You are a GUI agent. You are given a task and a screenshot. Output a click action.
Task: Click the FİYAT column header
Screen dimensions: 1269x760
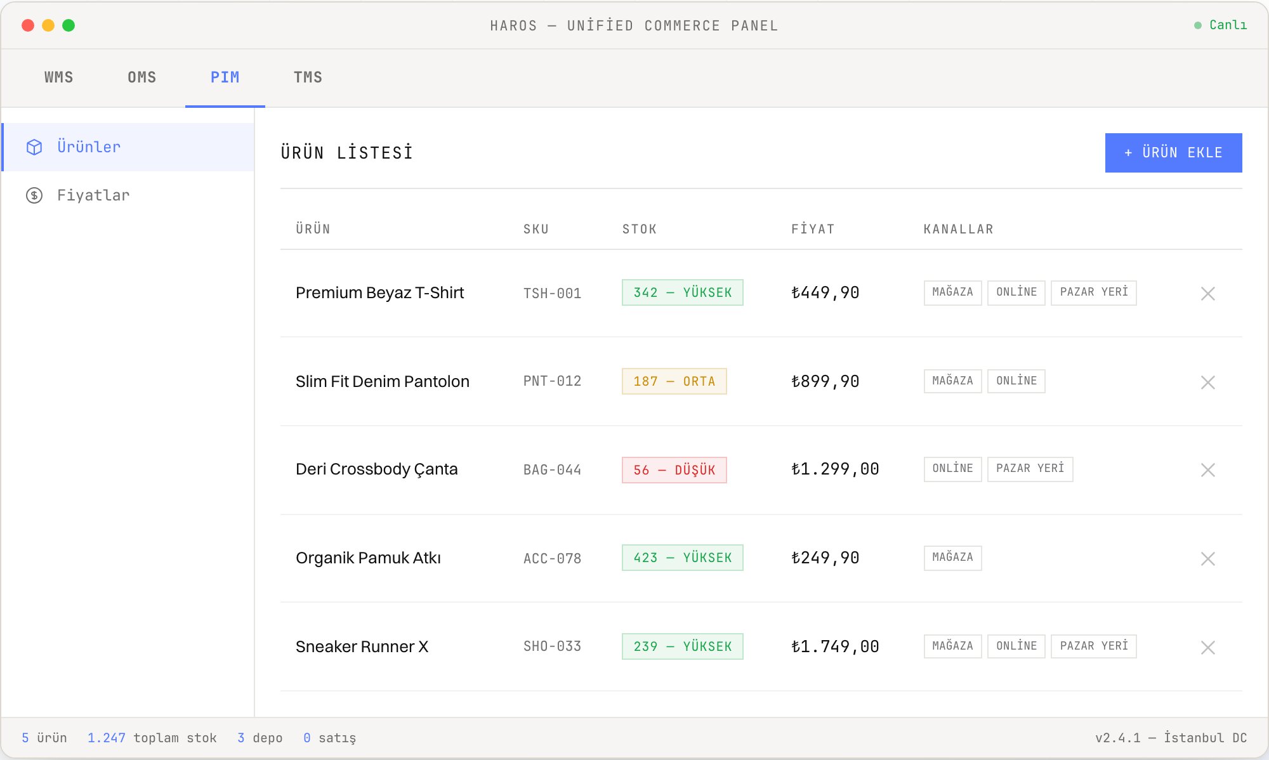(x=813, y=229)
